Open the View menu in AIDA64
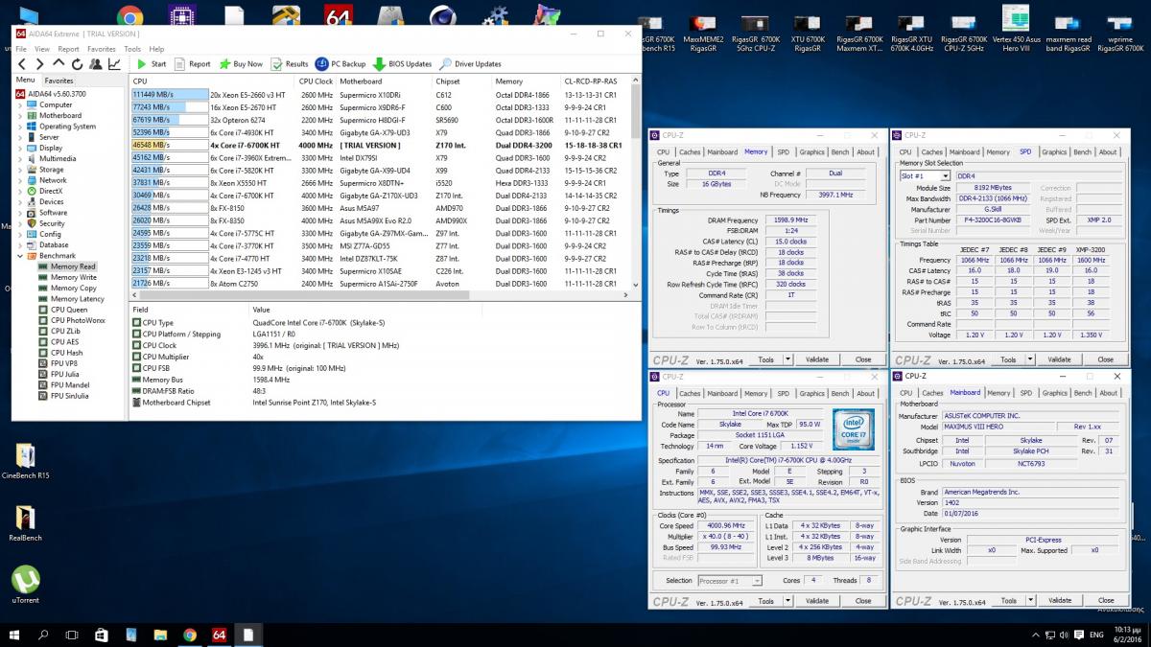The image size is (1151, 647). [41, 49]
